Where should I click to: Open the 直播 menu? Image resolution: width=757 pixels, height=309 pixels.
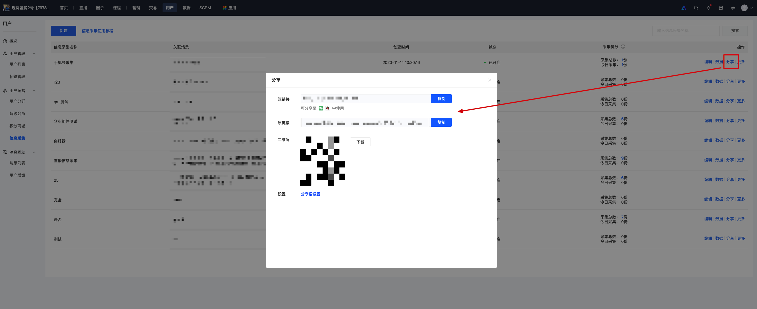tap(83, 8)
